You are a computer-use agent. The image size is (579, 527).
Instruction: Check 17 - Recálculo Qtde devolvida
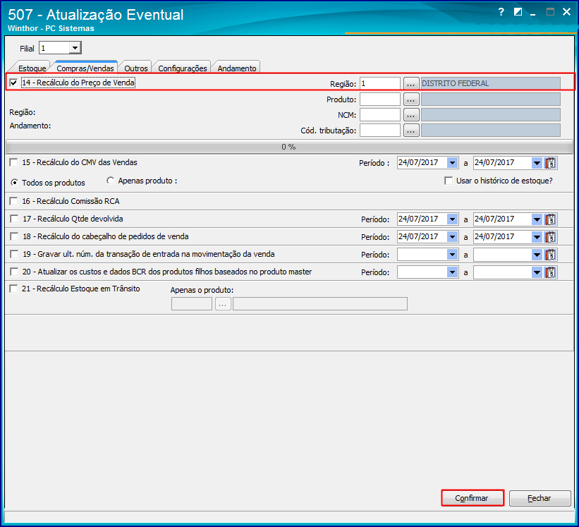(x=13, y=219)
